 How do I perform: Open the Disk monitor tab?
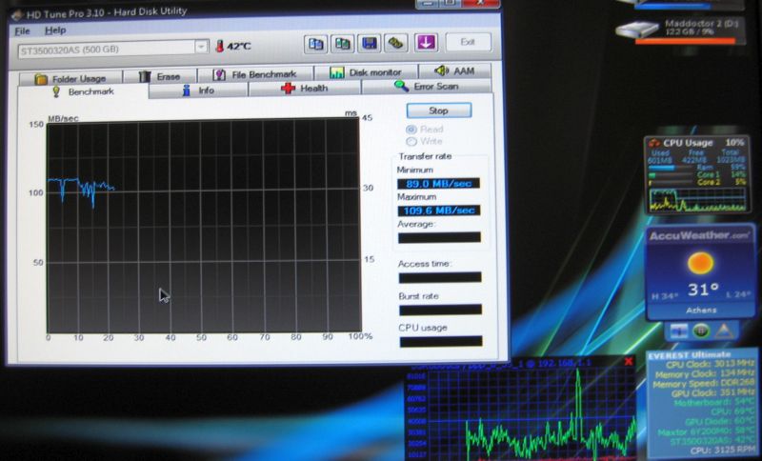(x=366, y=73)
